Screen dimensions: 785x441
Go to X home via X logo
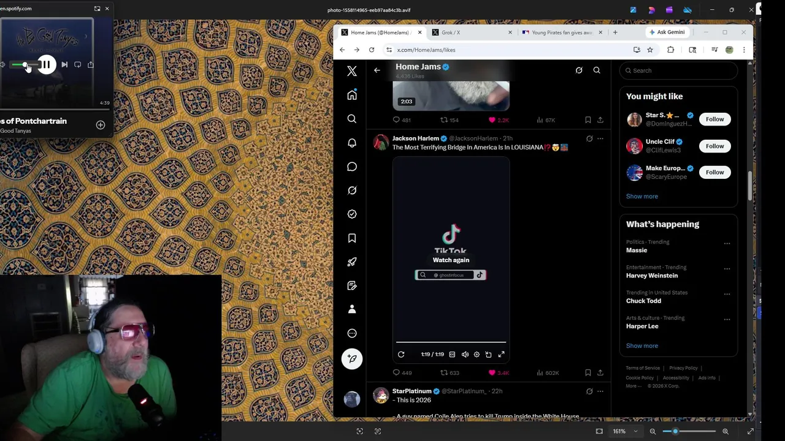click(352, 71)
